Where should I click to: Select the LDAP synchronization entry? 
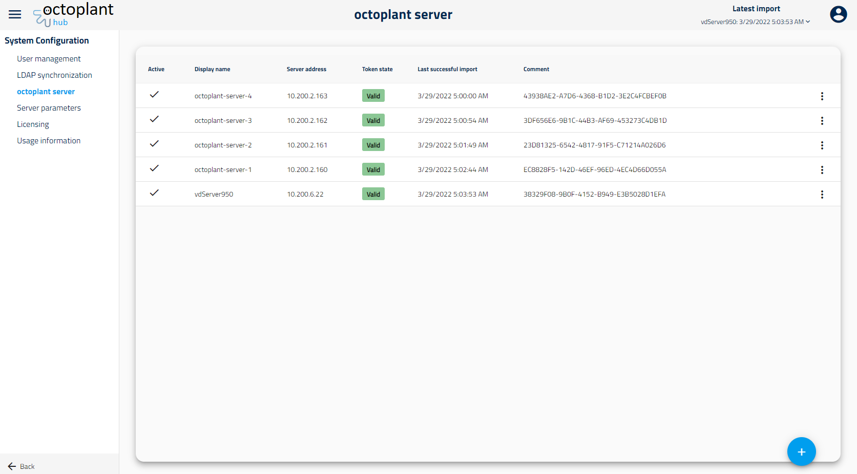point(54,75)
